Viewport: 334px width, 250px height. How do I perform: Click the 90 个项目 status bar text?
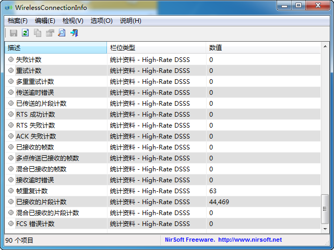(19, 241)
